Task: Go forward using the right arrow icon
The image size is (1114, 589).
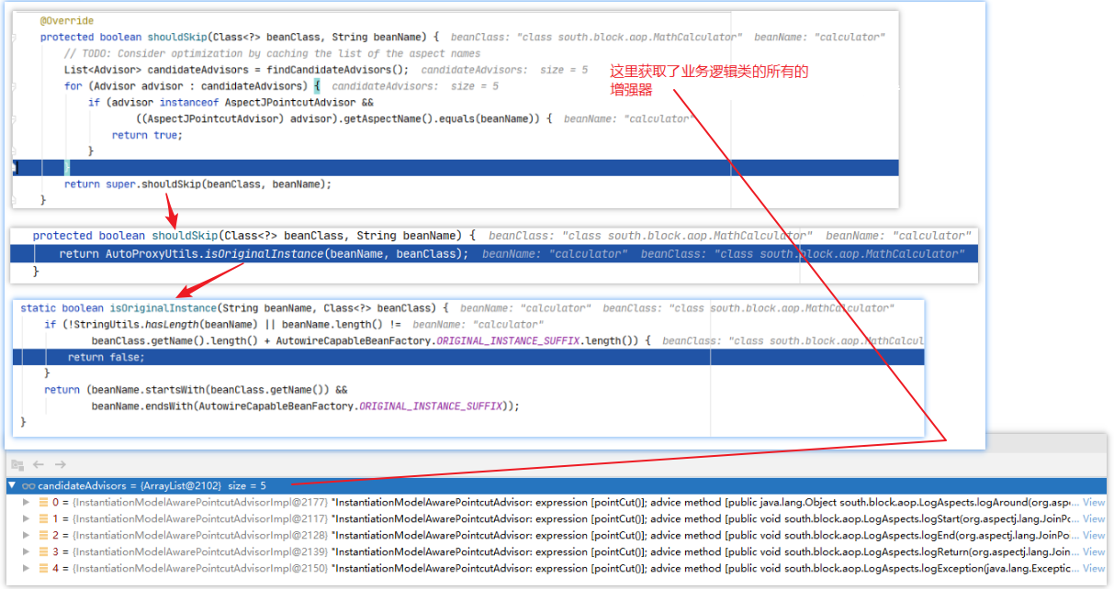Action: click(x=60, y=465)
